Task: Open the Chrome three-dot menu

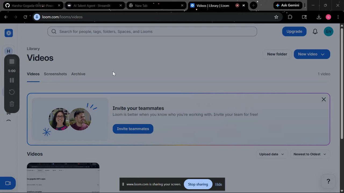Action: point(338,17)
